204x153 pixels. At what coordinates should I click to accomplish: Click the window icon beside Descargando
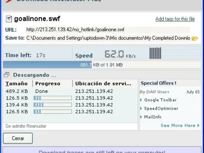(7, 75)
